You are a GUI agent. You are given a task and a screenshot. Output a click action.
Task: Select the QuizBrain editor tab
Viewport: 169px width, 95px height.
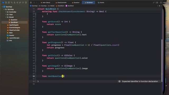[88, 2]
